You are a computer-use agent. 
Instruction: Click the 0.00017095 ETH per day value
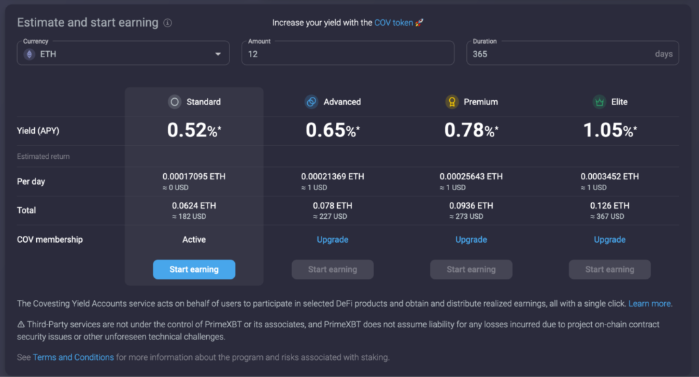coord(194,177)
